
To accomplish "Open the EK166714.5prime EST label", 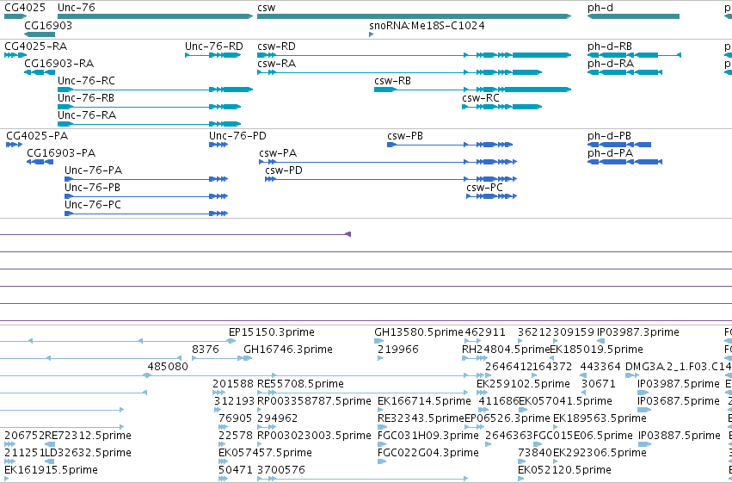I will coord(424,401).
